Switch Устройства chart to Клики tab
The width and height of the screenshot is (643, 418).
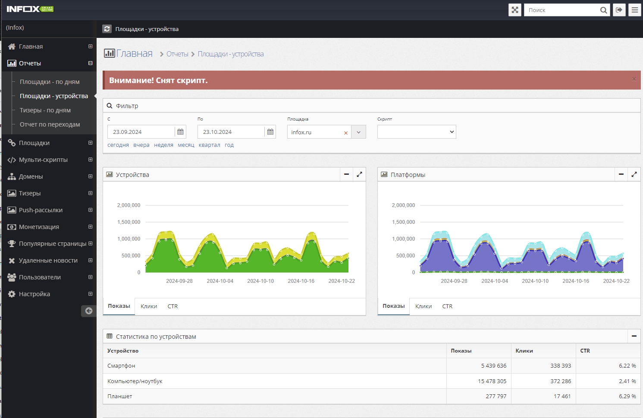point(149,307)
